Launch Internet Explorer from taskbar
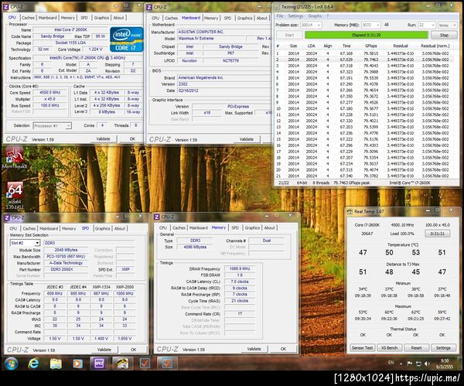Viewport: 464px width, 386px height. click(x=33, y=364)
